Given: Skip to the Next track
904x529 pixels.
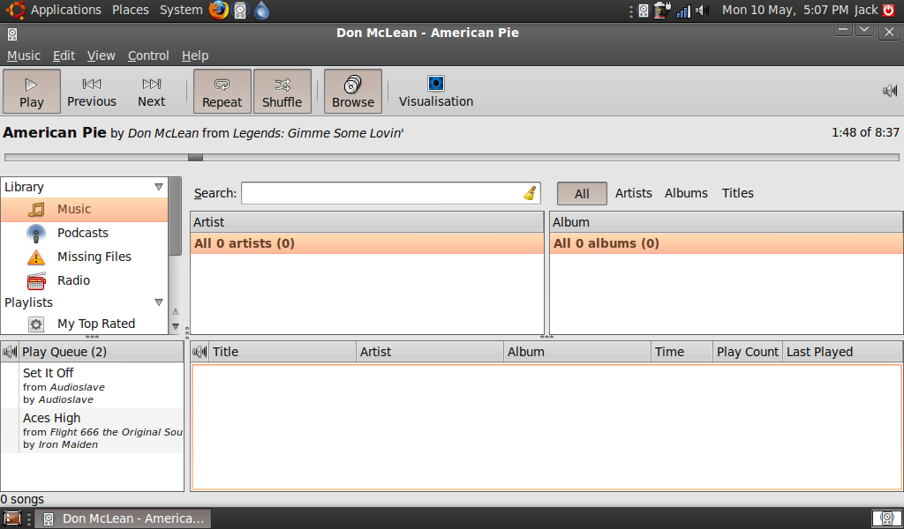Looking at the screenshot, I should coord(152,92).
